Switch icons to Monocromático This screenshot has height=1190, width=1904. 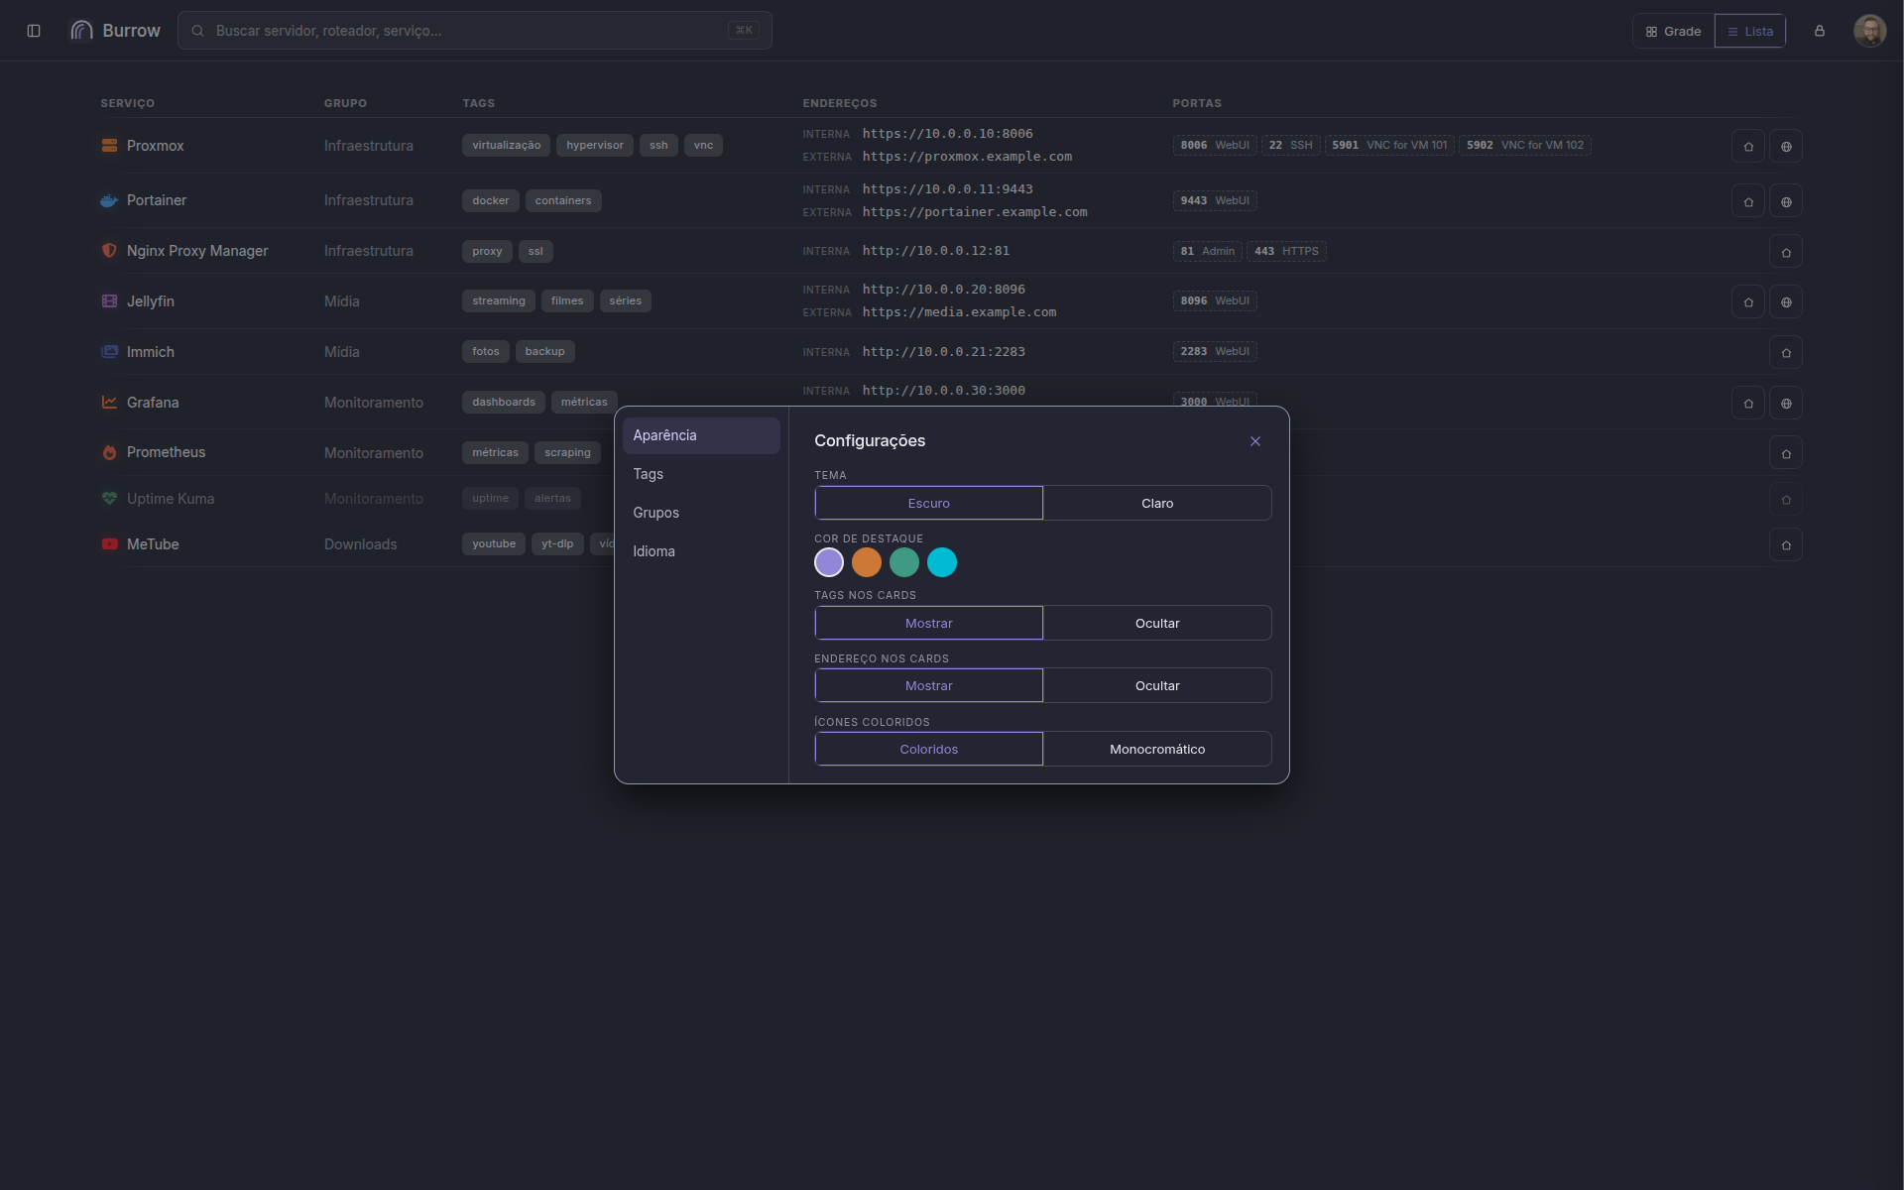point(1157,749)
